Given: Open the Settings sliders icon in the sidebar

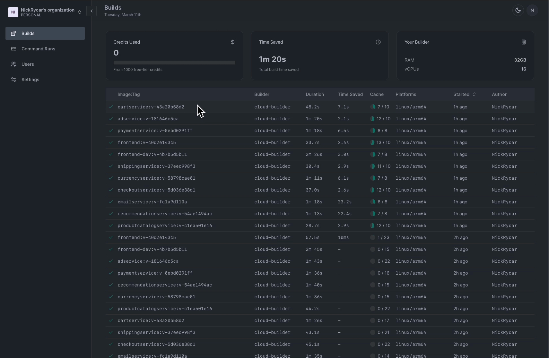Looking at the screenshot, I should click(x=13, y=80).
